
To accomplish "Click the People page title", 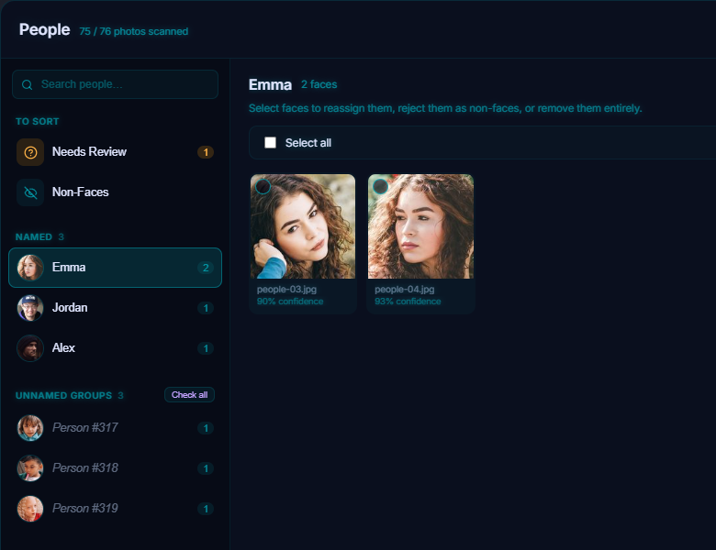I will [x=45, y=29].
